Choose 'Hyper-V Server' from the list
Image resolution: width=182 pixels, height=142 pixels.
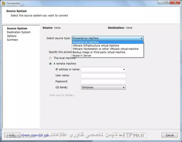108,56
